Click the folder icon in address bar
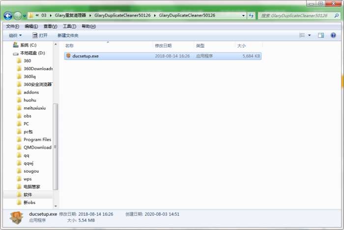344x230 pixels. (x=31, y=15)
